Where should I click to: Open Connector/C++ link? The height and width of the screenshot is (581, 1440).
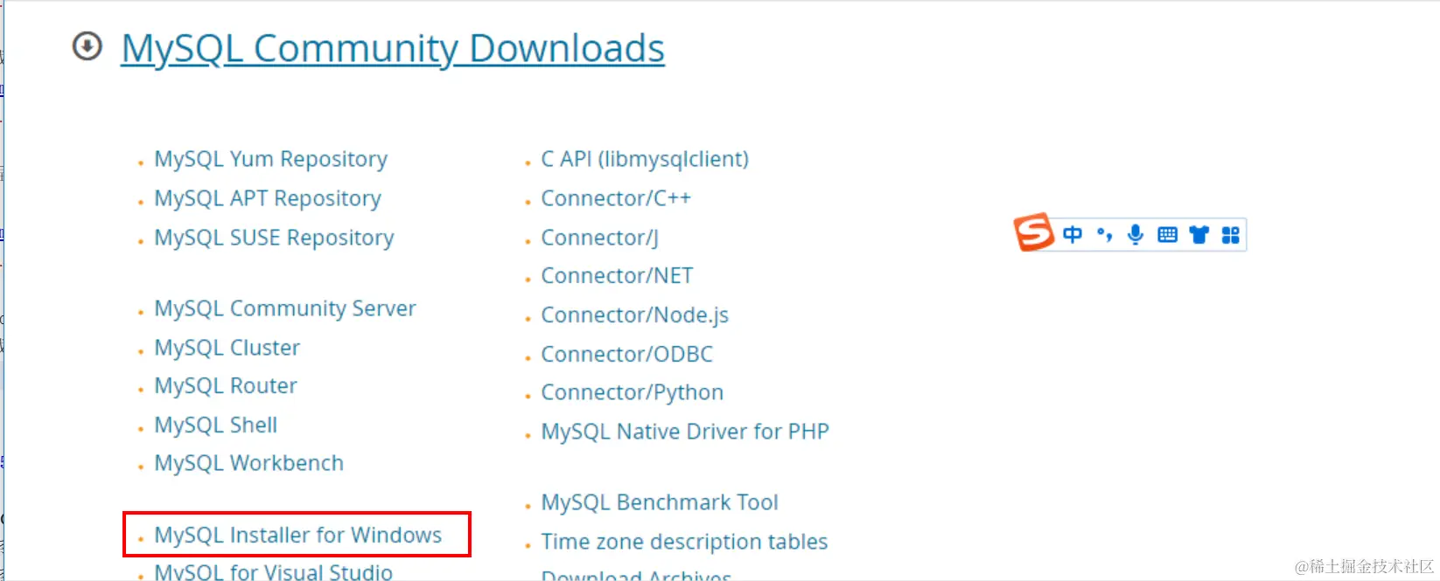click(x=616, y=199)
